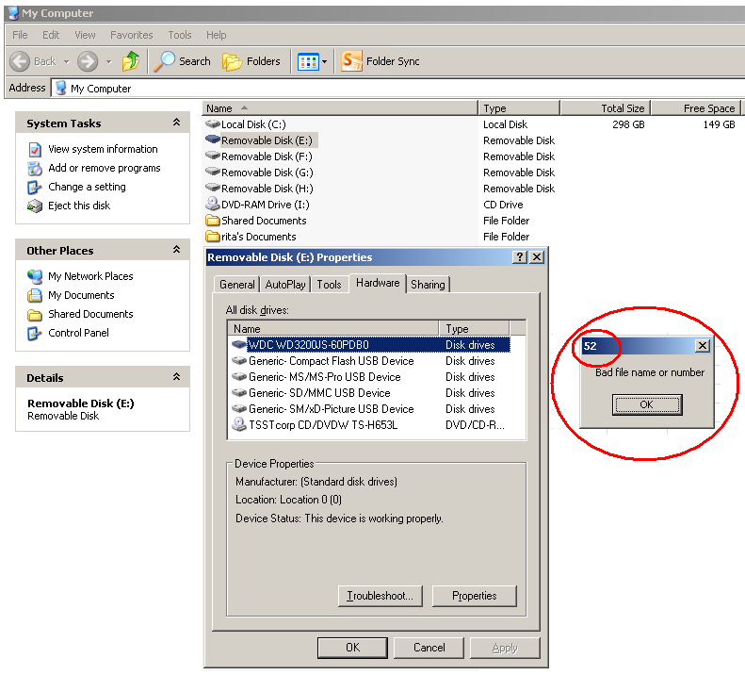Open the Views dropdown arrow

coord(325,62)
